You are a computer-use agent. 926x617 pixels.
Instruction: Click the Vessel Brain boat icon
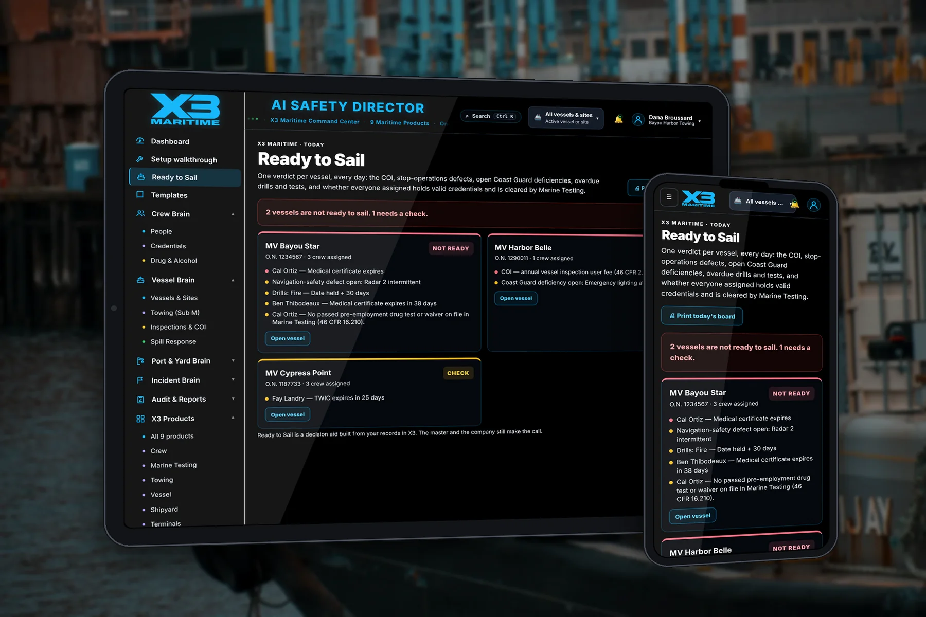tap(140, 280)
